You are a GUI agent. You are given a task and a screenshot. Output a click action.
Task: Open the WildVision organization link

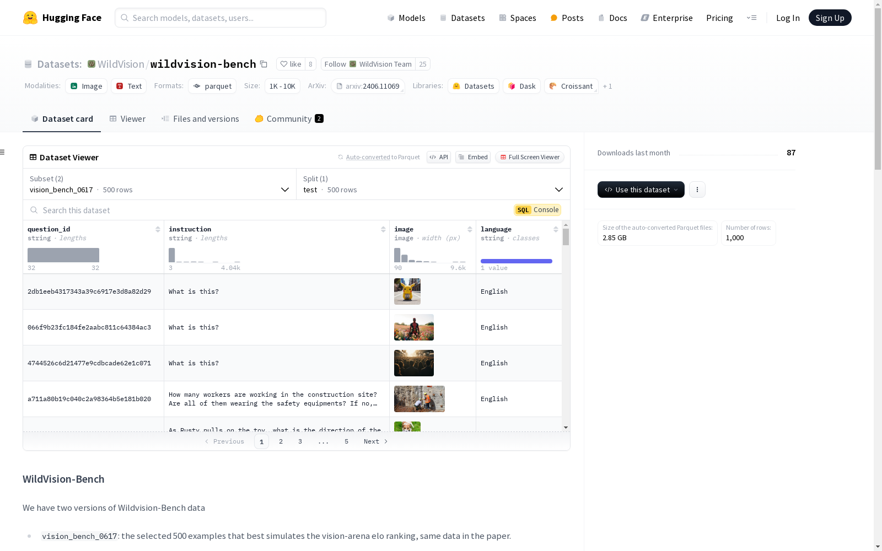[x=121, y=64]
